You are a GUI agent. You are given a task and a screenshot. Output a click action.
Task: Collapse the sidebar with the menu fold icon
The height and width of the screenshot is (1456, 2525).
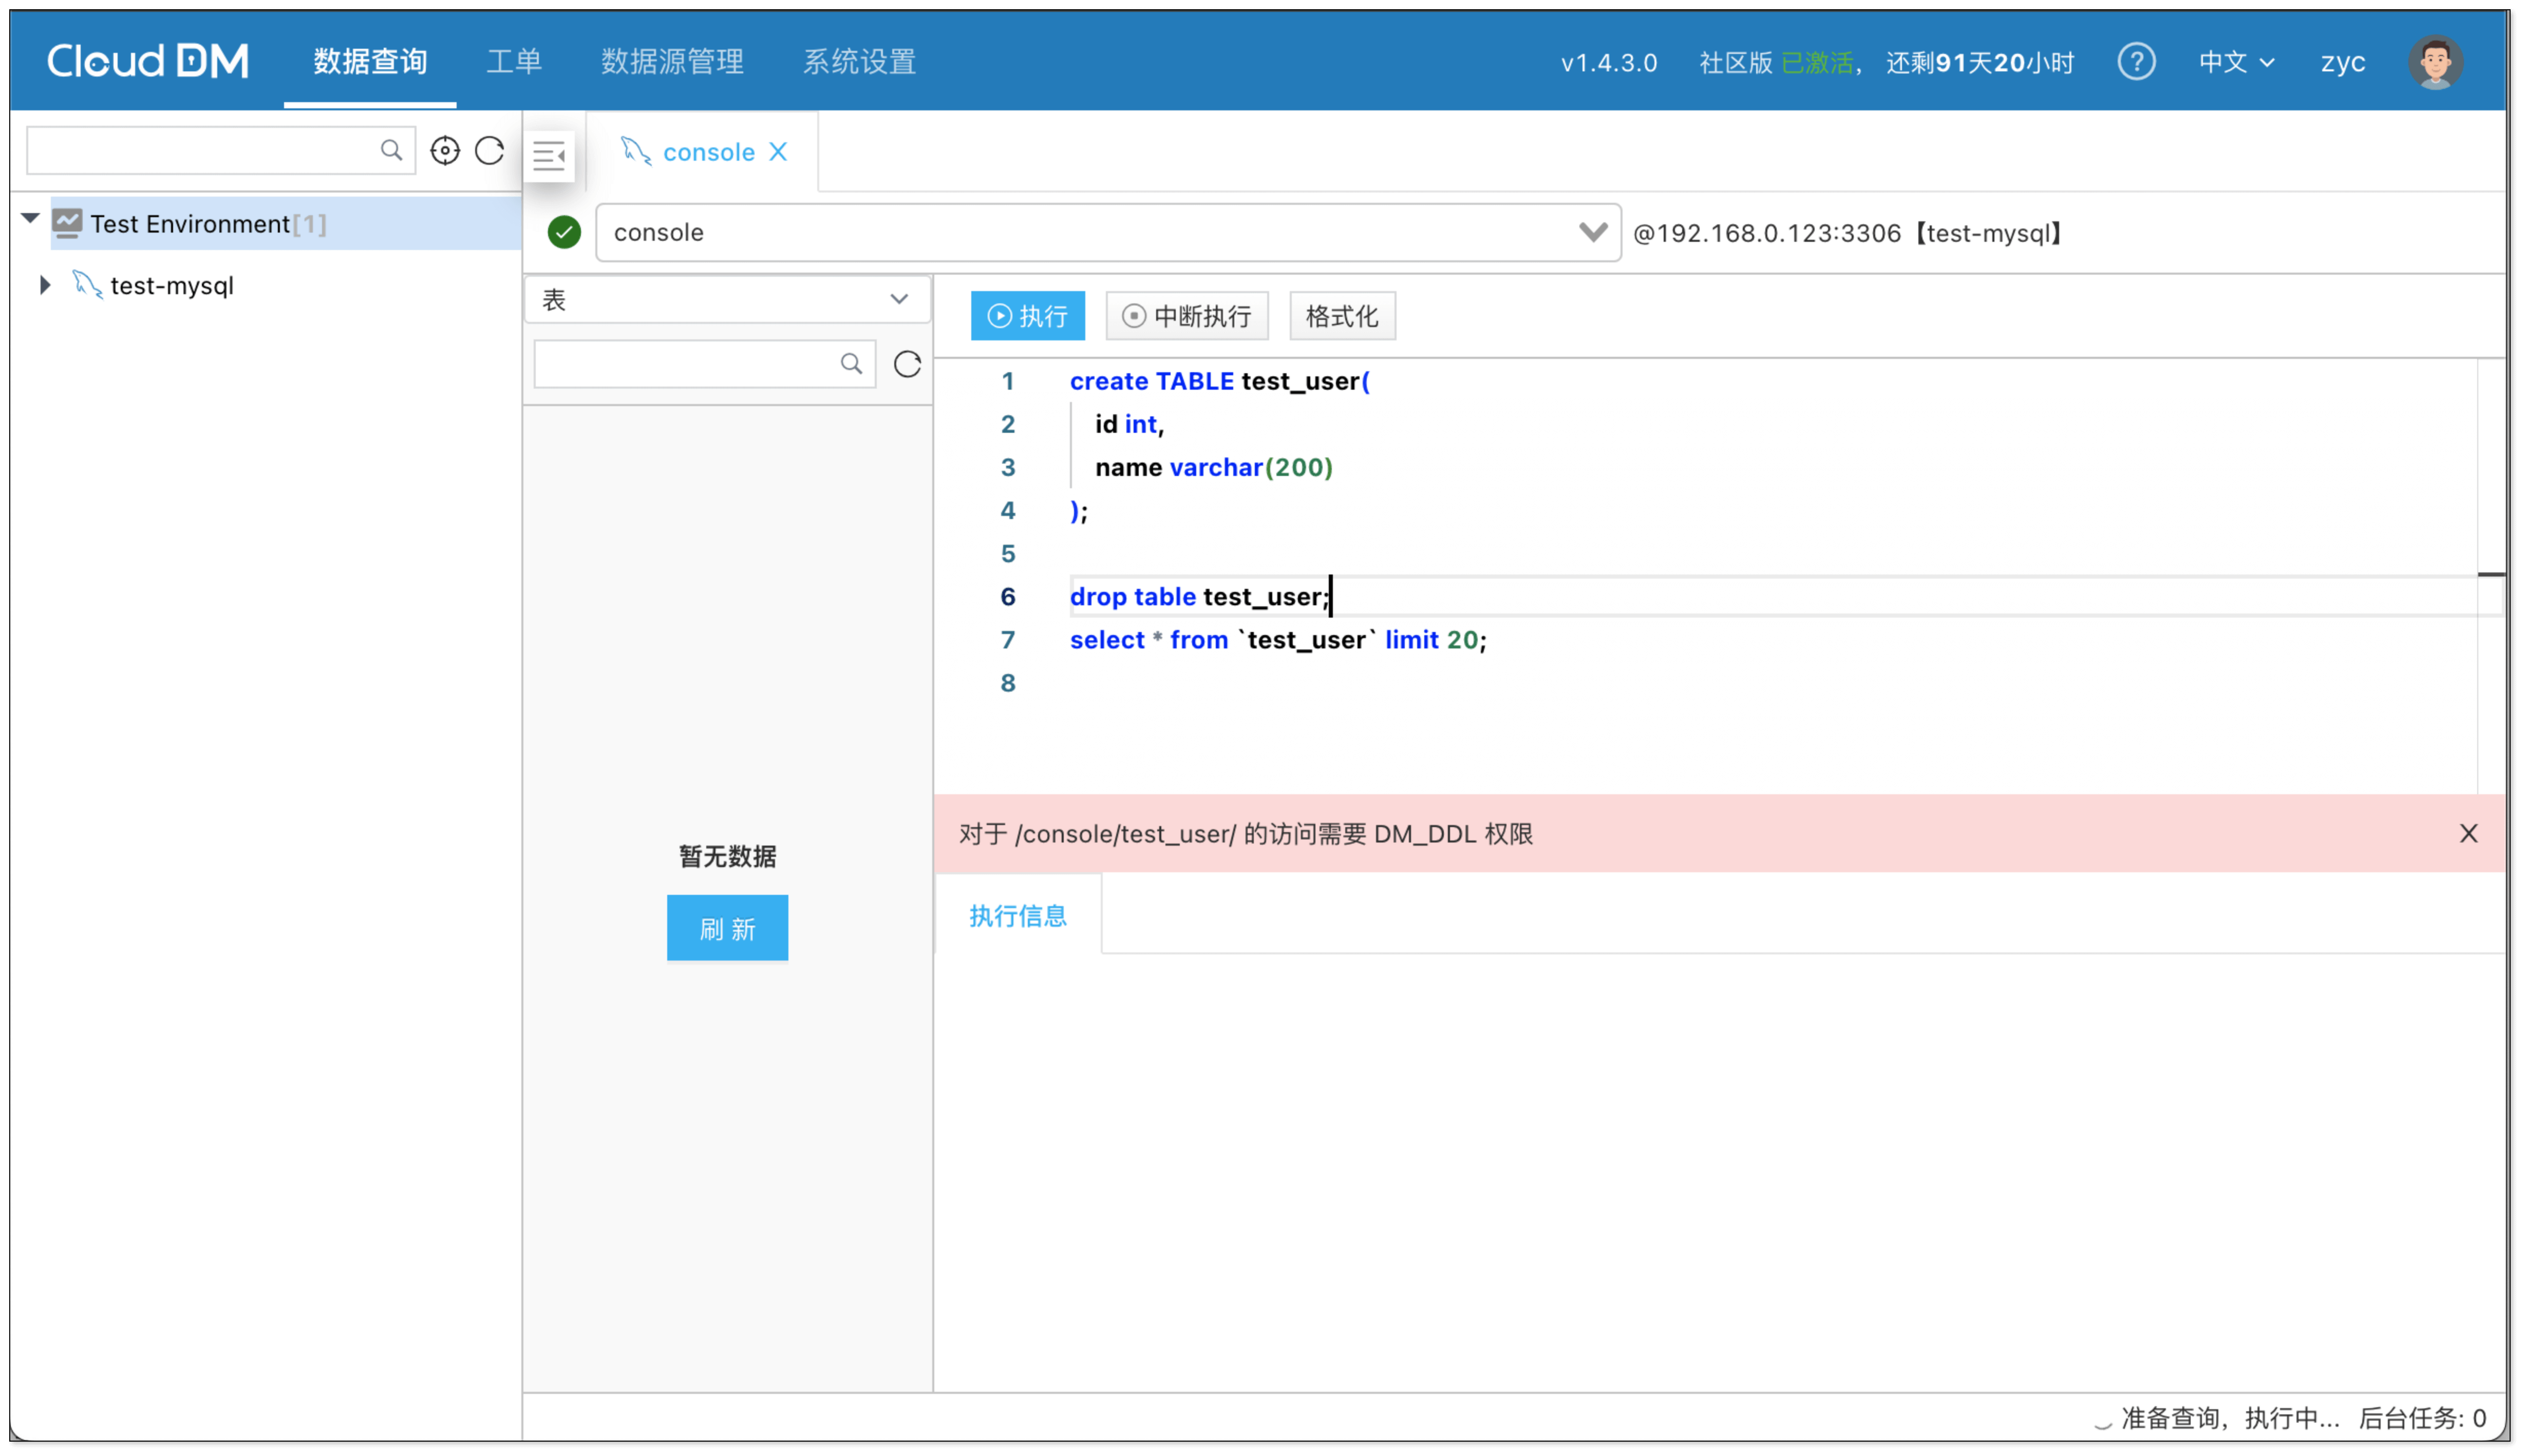549,155
